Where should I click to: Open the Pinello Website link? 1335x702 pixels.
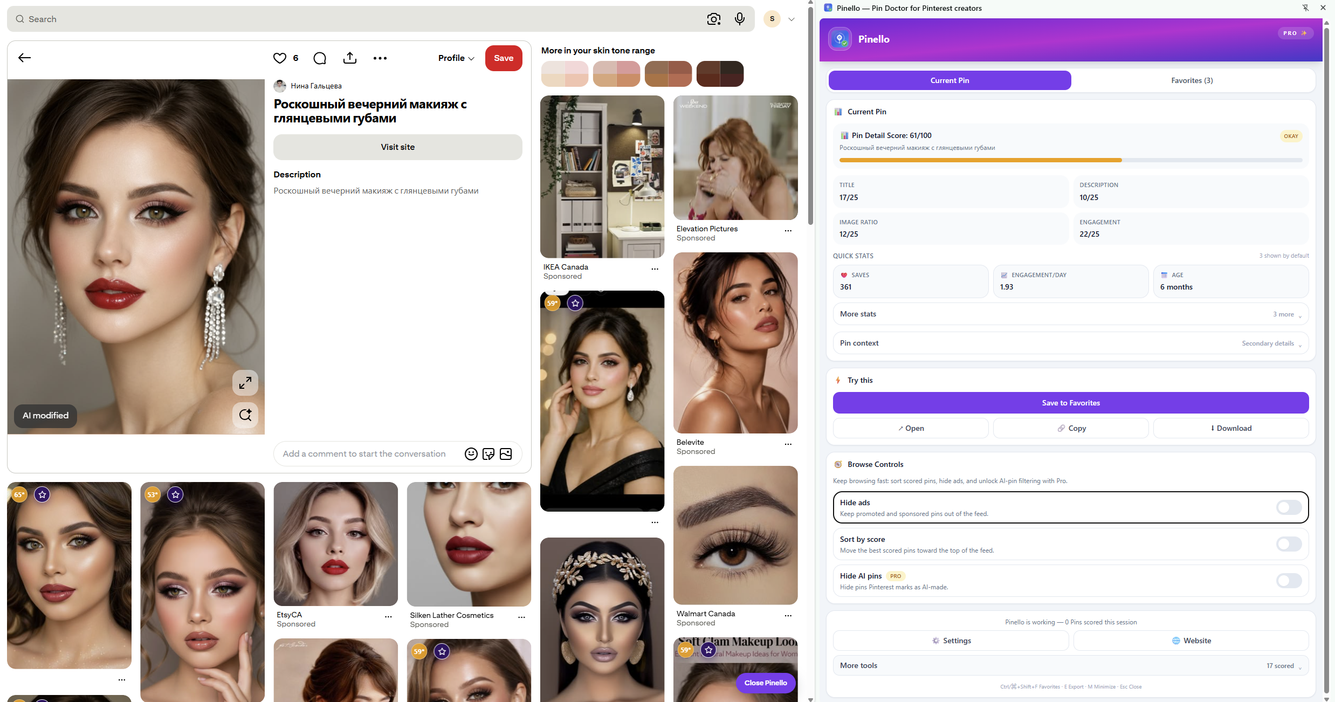click(1191, 641)
